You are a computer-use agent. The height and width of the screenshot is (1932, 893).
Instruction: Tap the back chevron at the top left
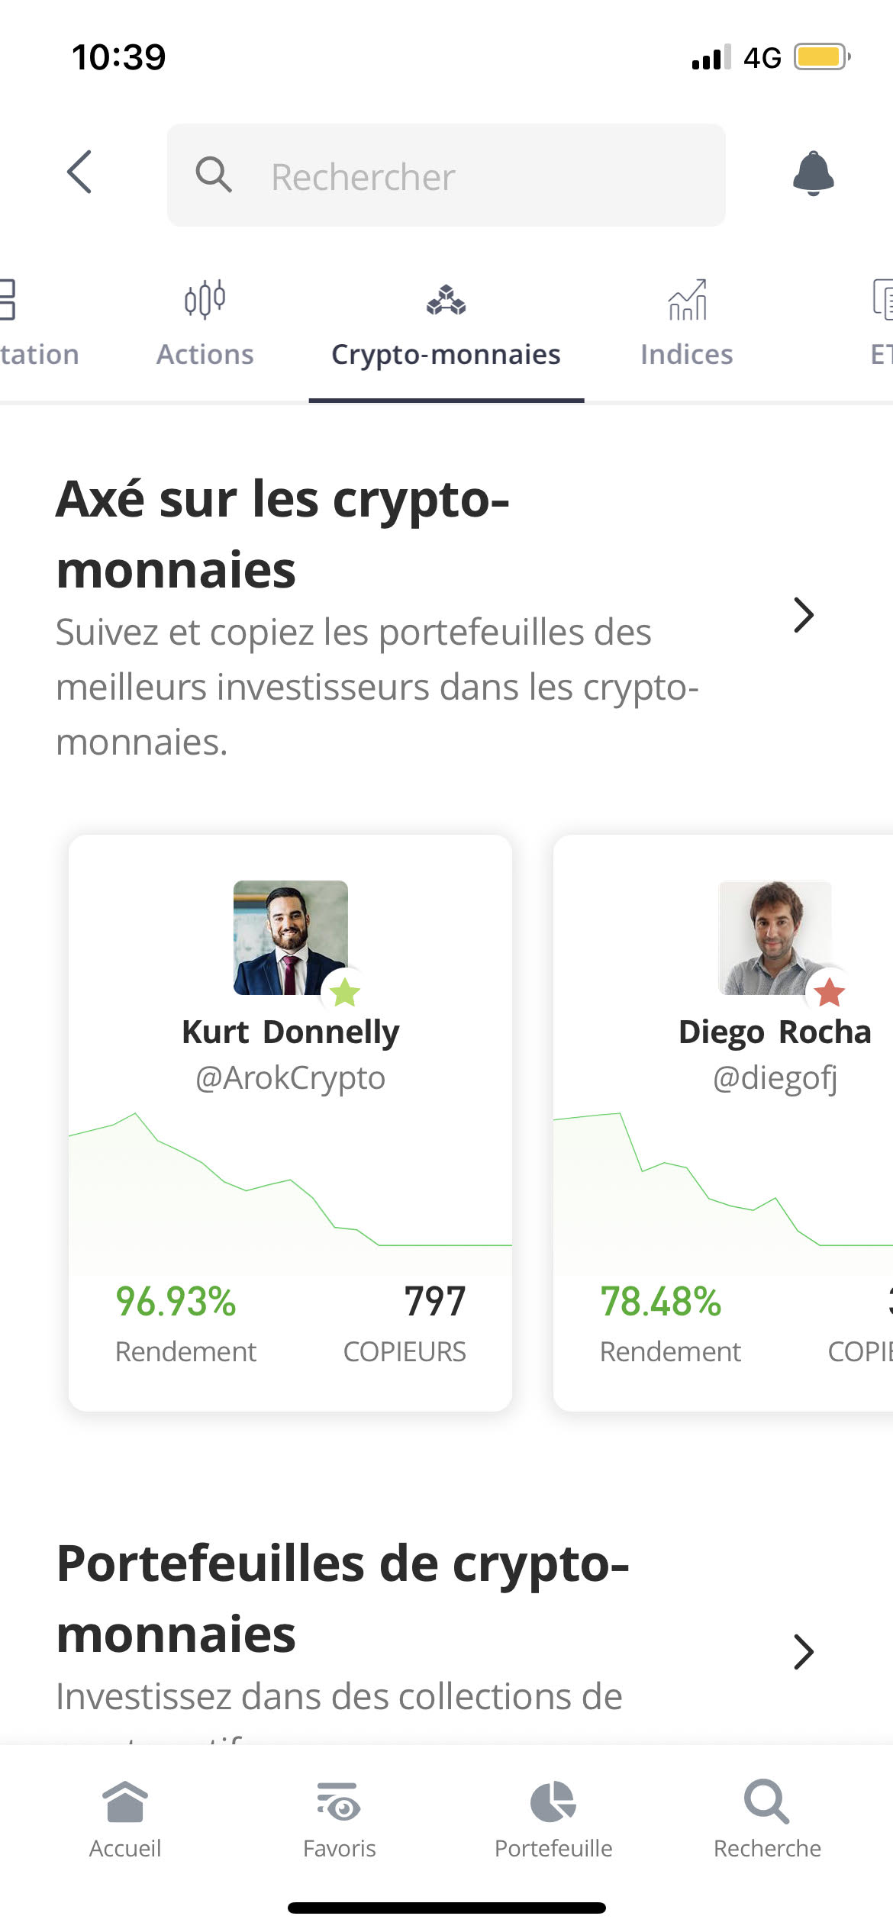[x=79, y=174]
